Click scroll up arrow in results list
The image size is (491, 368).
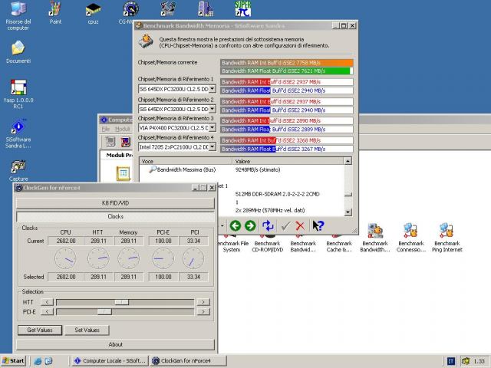[x=348, y=161]
